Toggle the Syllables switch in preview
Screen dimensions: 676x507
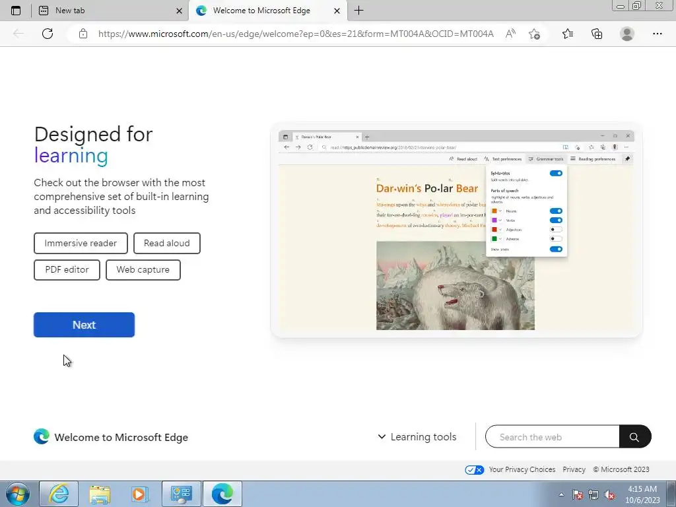click(556, 174)
